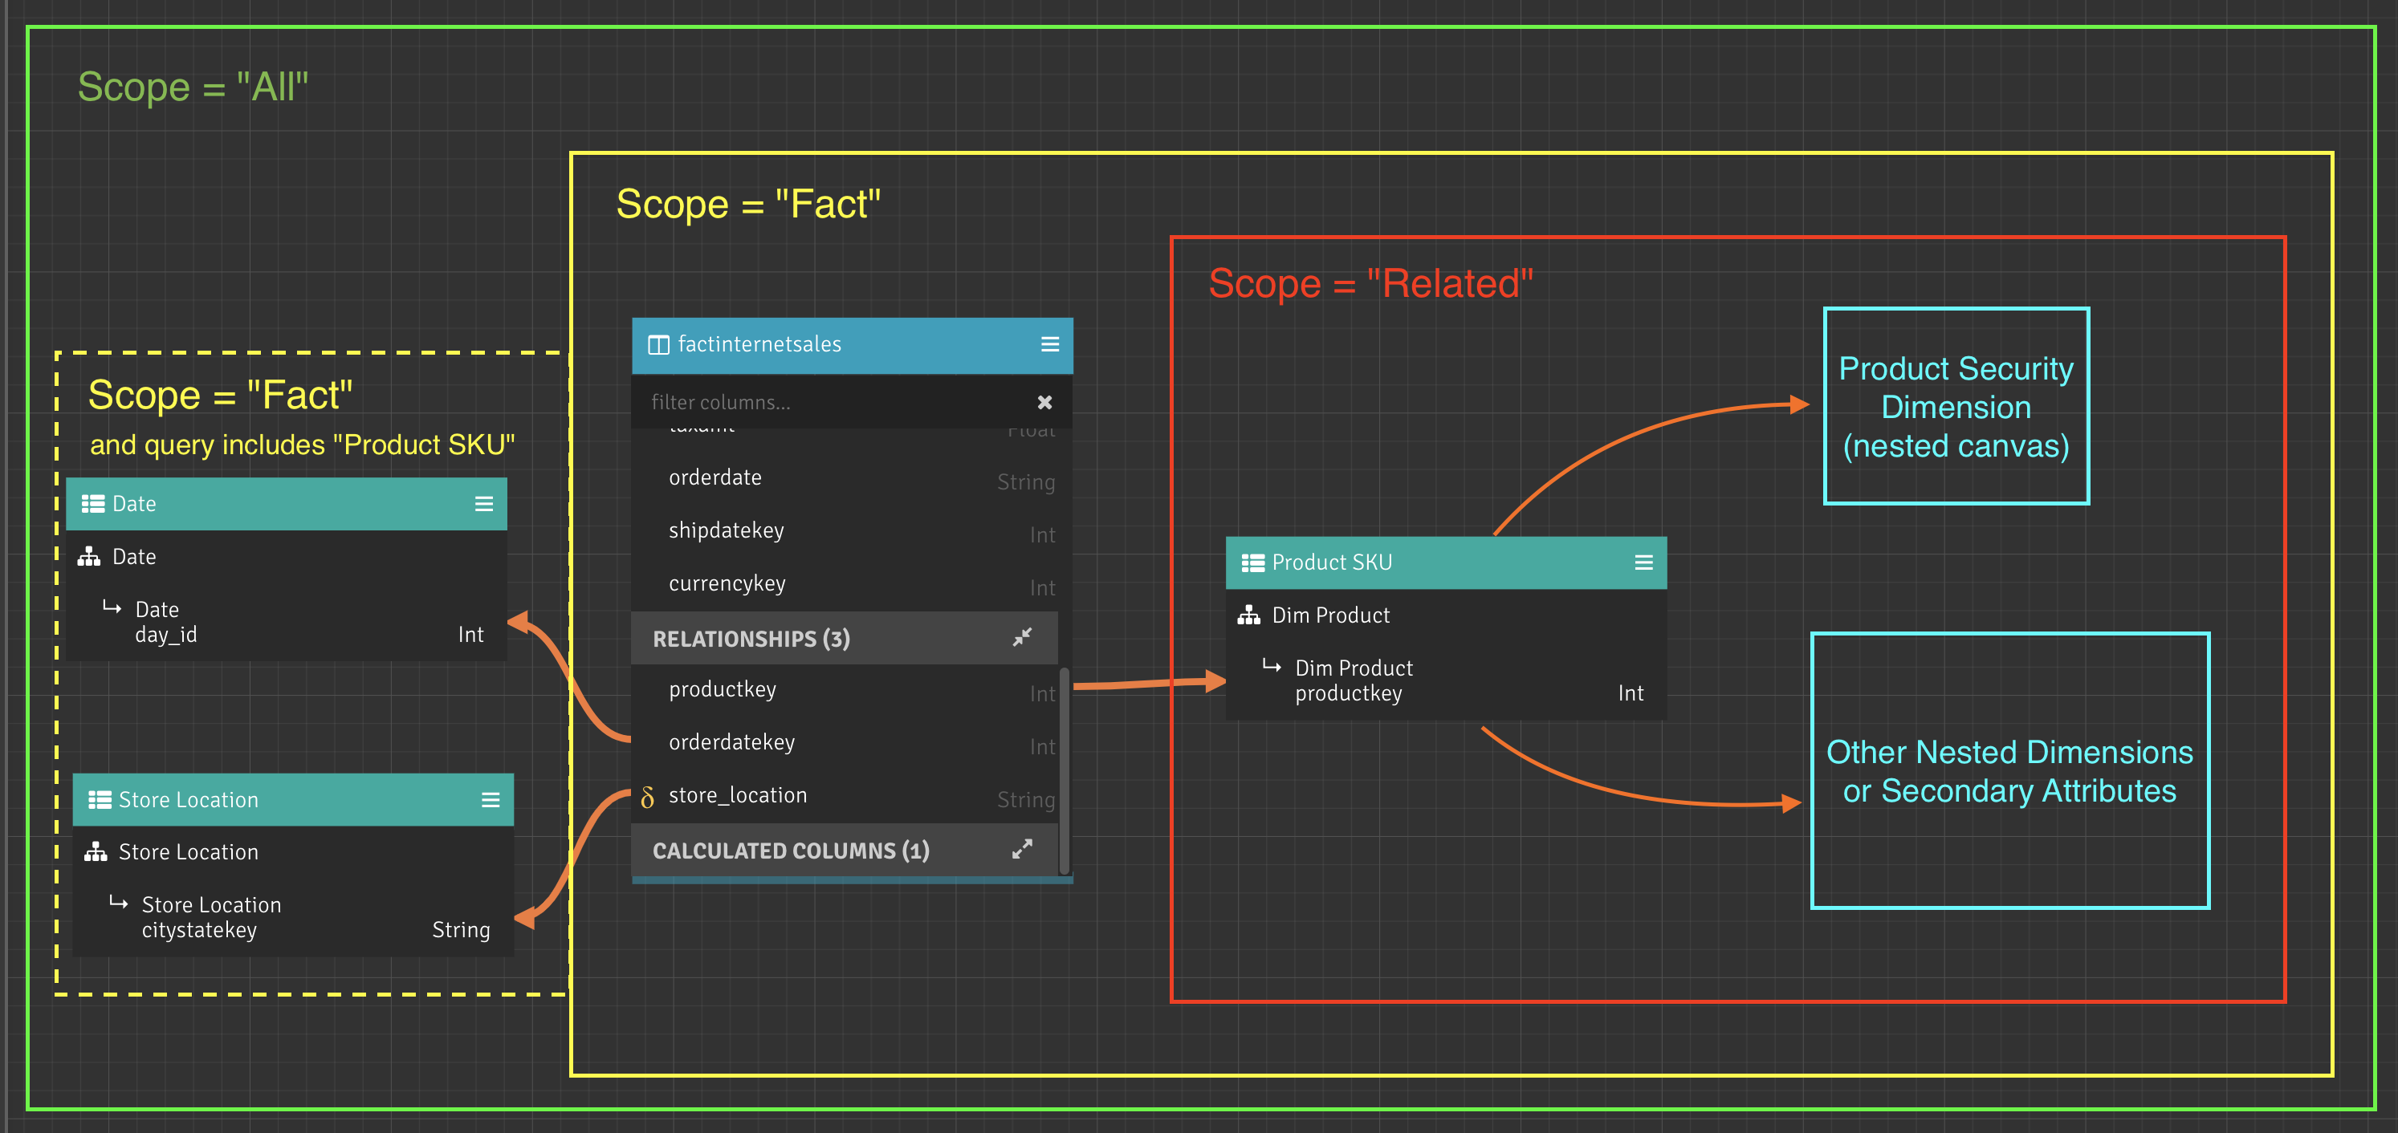Clear the filter columns field
The height and width of the screenshot is (1133, 2398).
1044,402
